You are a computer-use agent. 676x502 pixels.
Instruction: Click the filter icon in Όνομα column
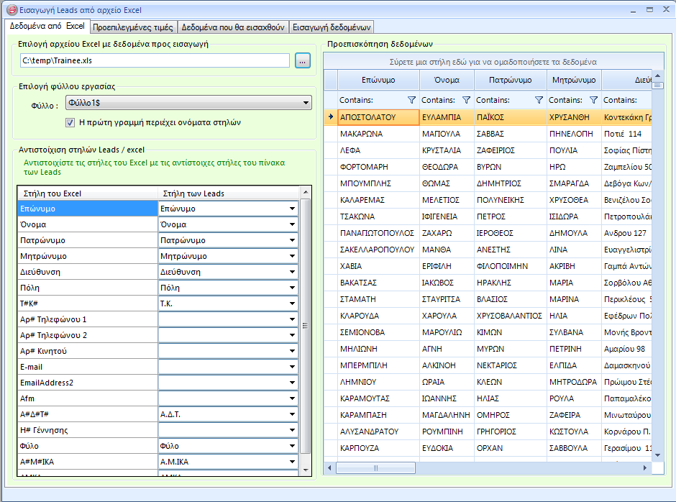coord(466,100)
